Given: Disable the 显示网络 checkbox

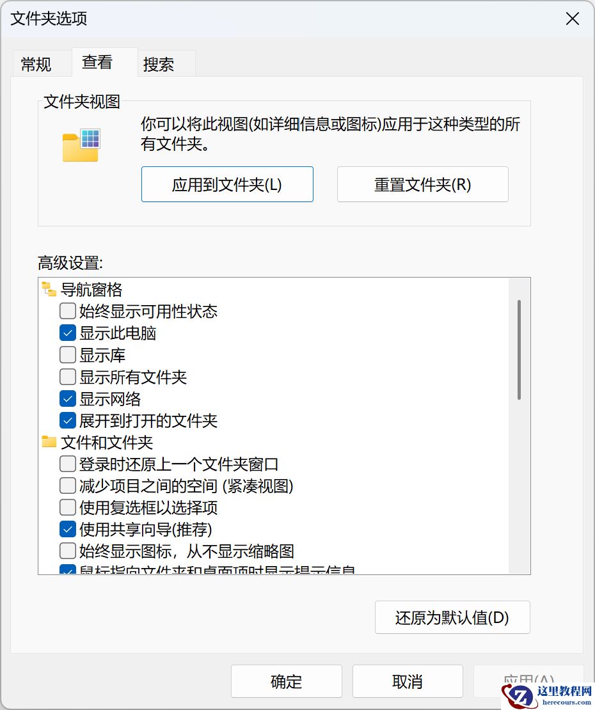Looking at the screenshot, I should pos(67,398).
